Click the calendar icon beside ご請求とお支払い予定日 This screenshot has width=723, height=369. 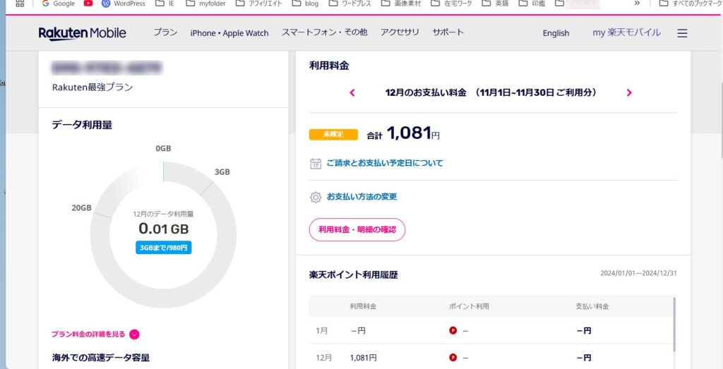tap(316, 164)
